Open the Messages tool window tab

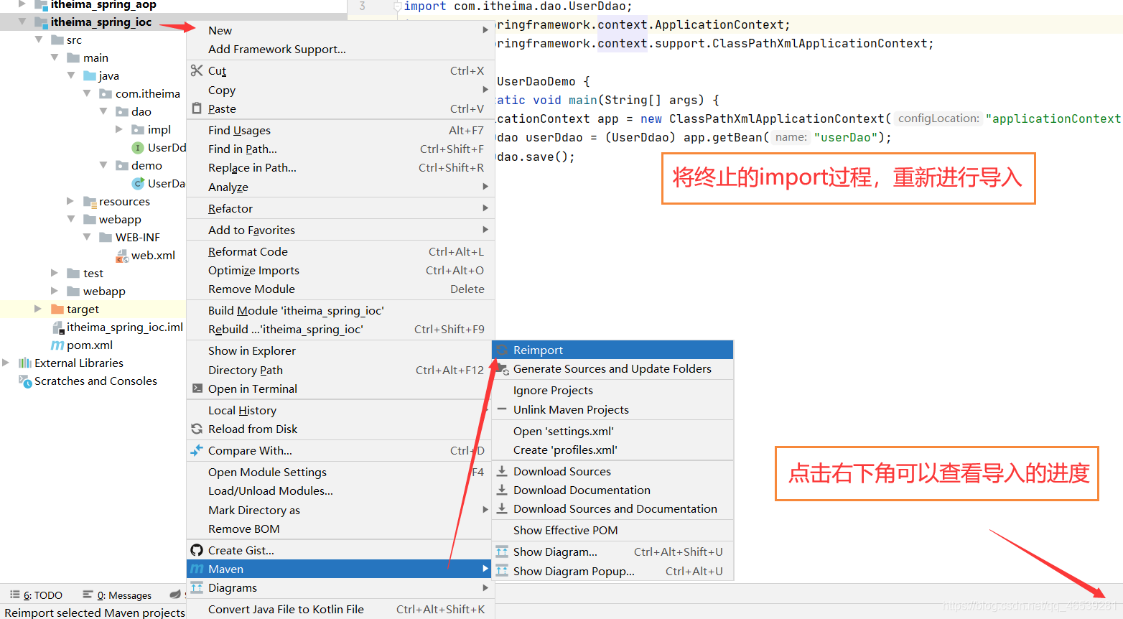[117, 595]
